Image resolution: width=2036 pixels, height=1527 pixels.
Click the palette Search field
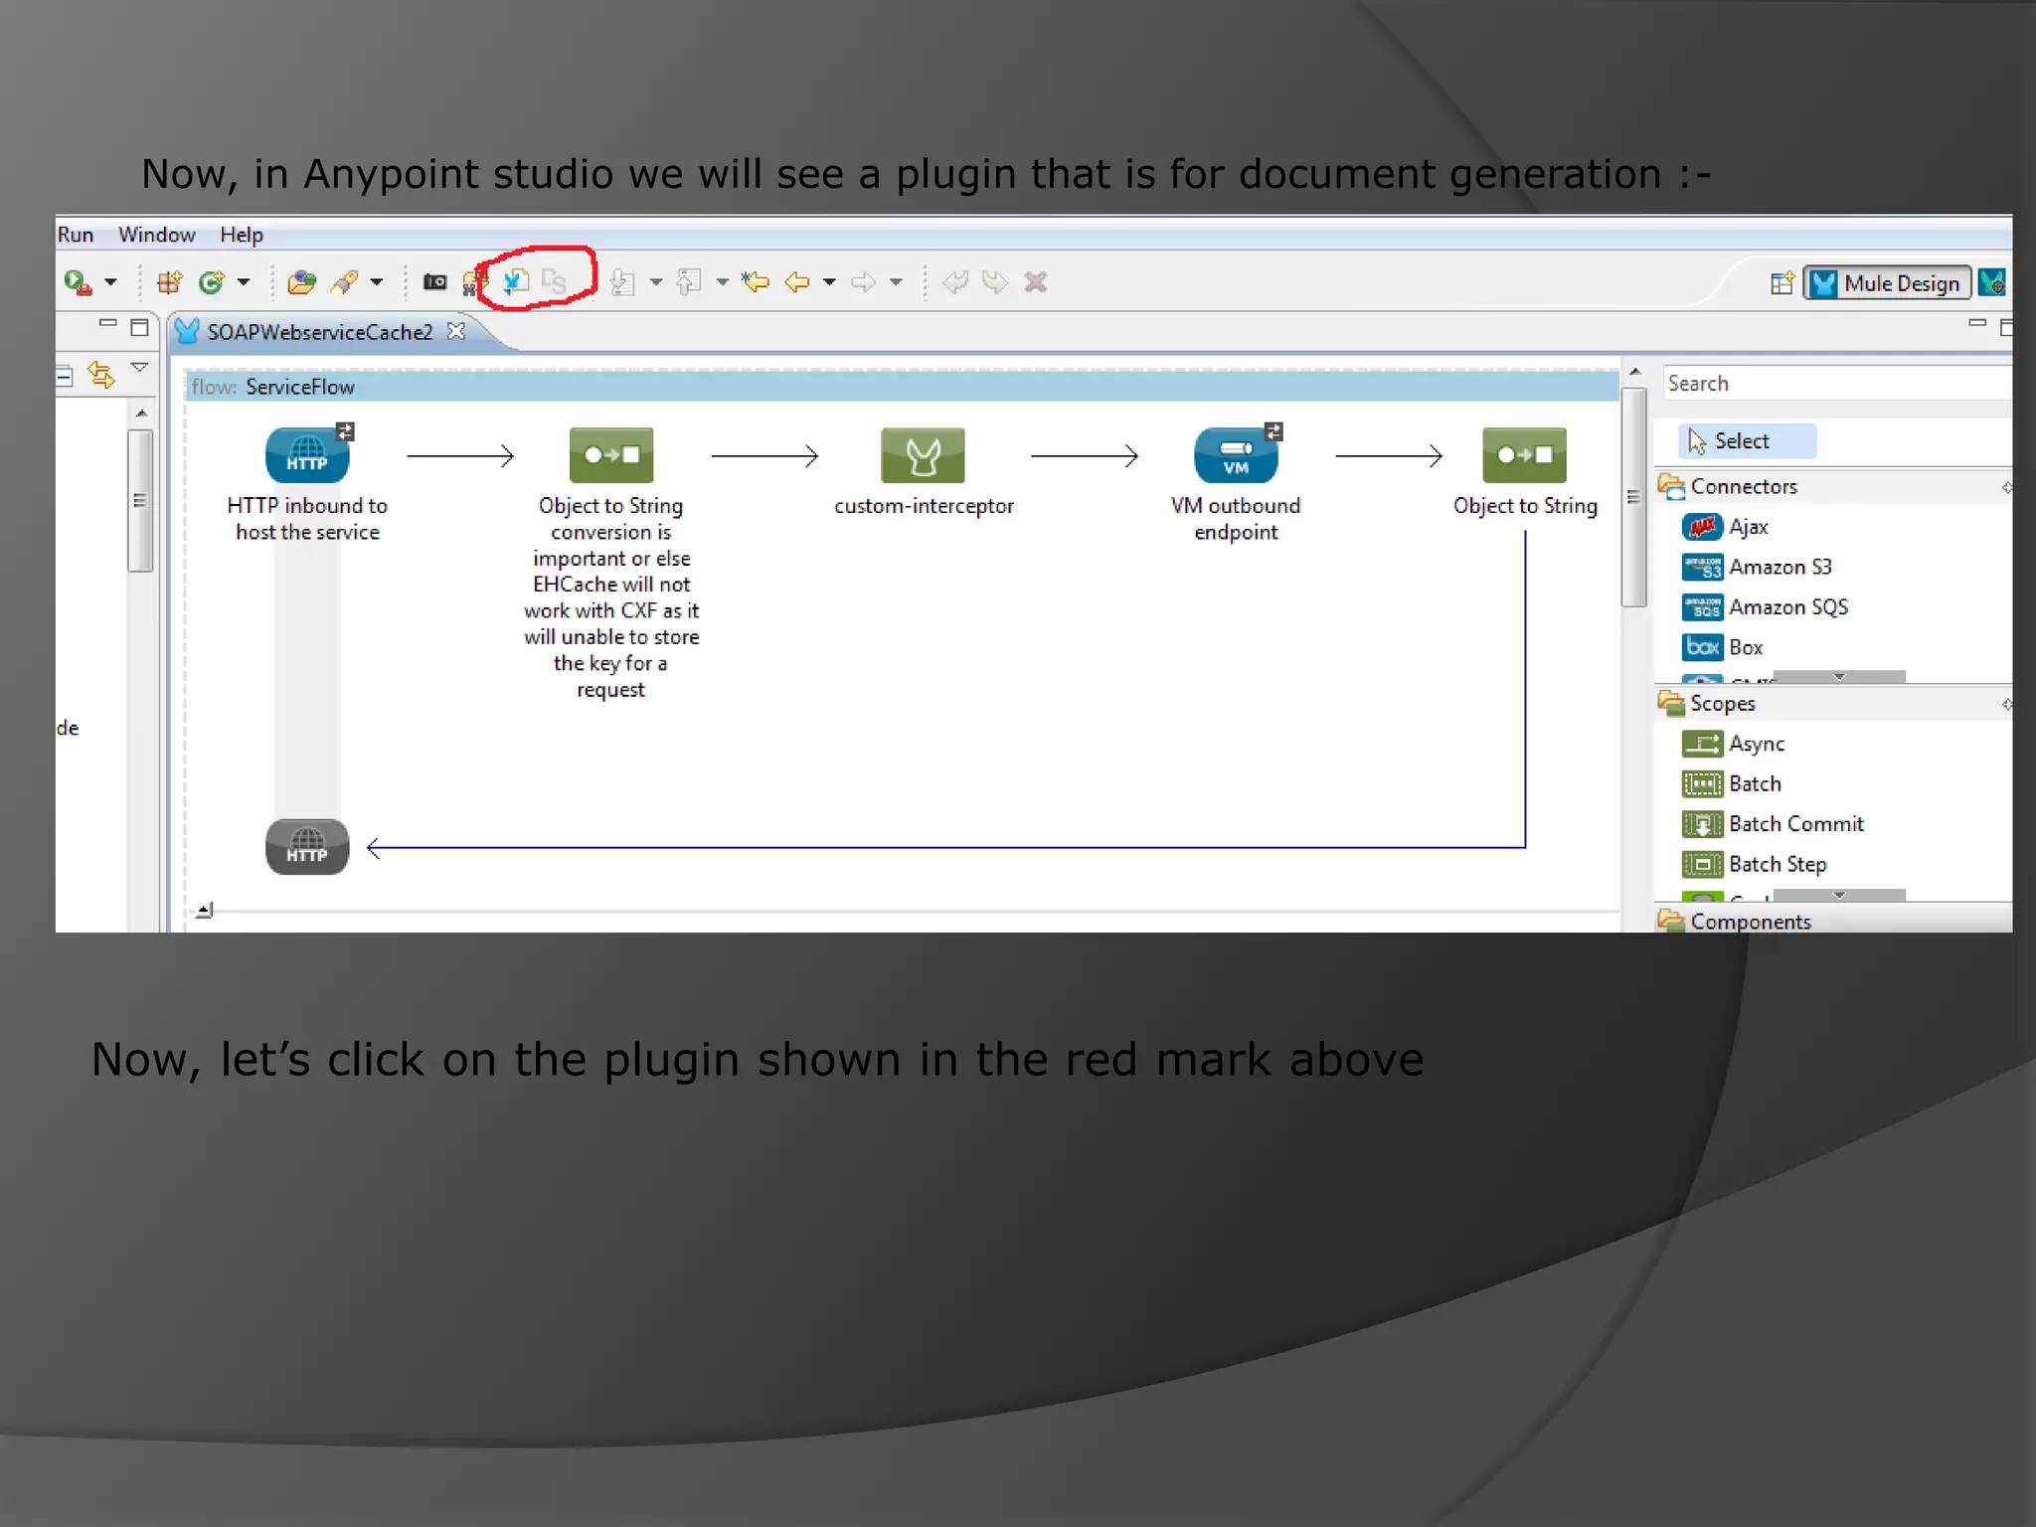coord(1837,383)
